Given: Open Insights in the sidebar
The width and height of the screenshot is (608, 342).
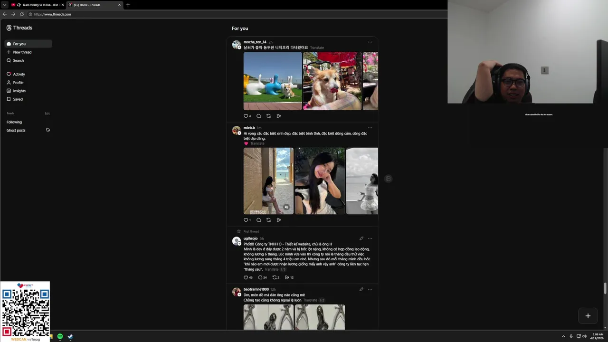Looking at the screenshot, I should click(x=16, y=91).
